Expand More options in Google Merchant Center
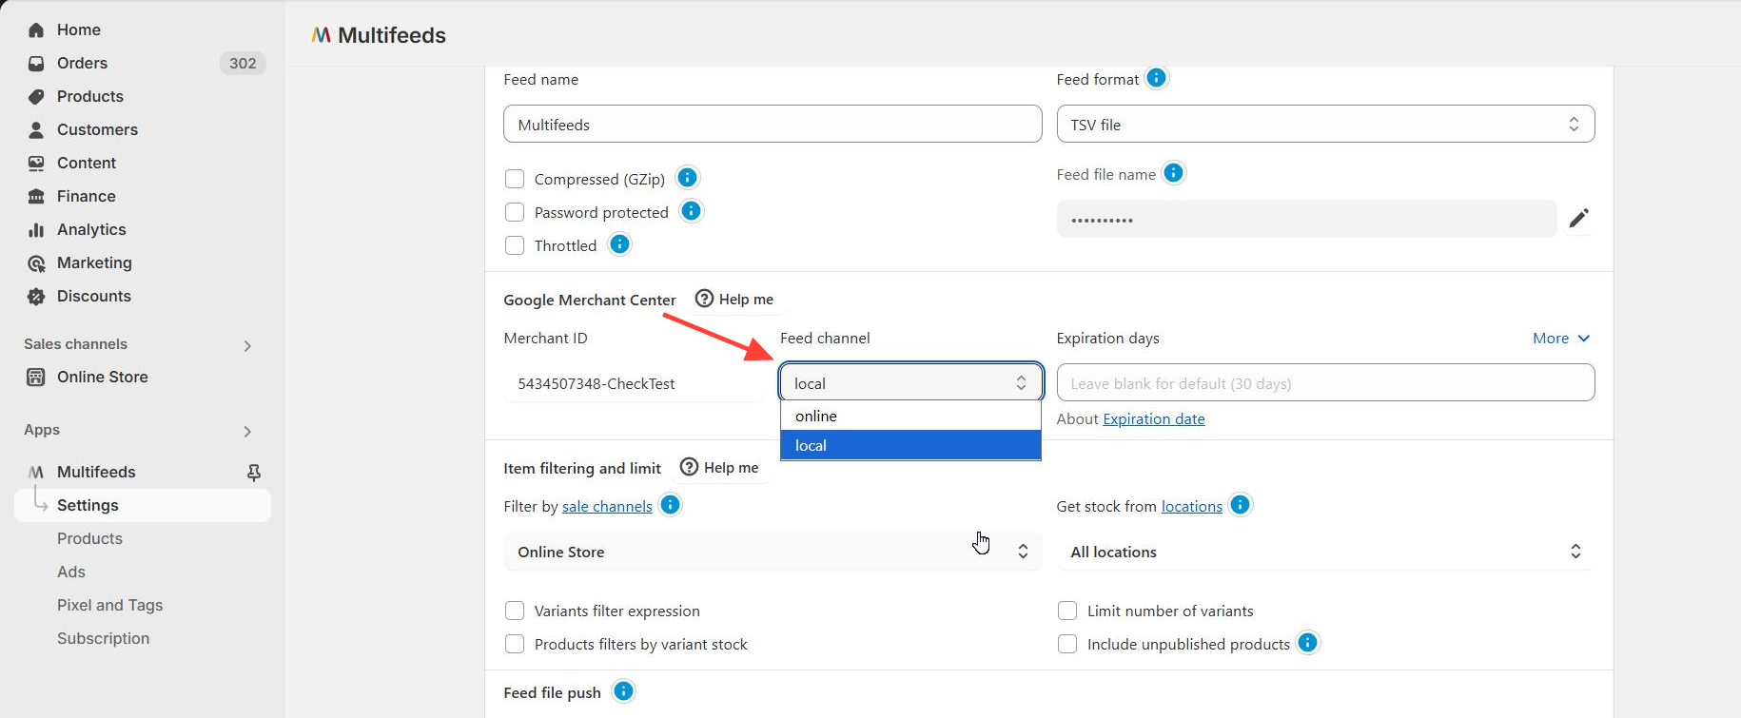 (x=1561, y=339)
